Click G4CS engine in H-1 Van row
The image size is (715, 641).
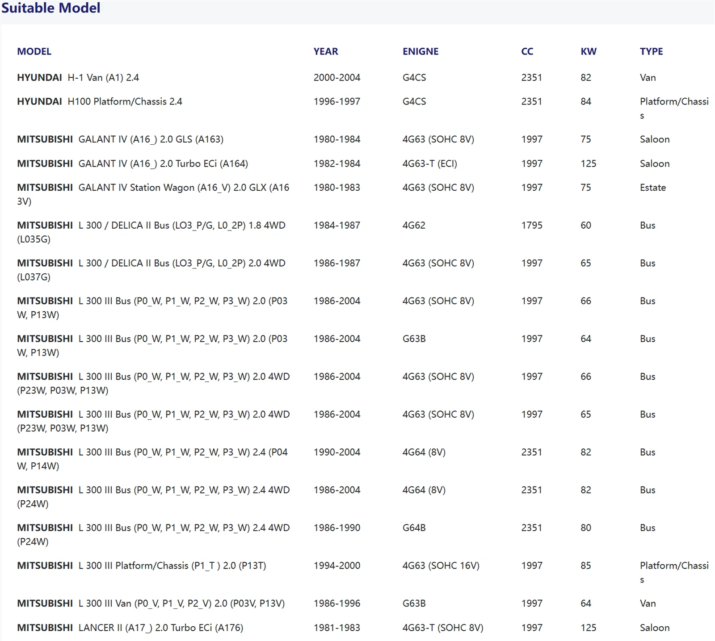[414, 77]
